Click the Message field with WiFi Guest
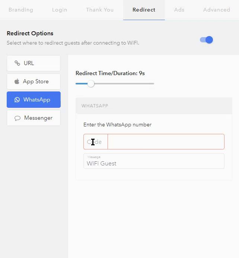The height and width of the screenshot is (258, 239). [x=154, y=161]
